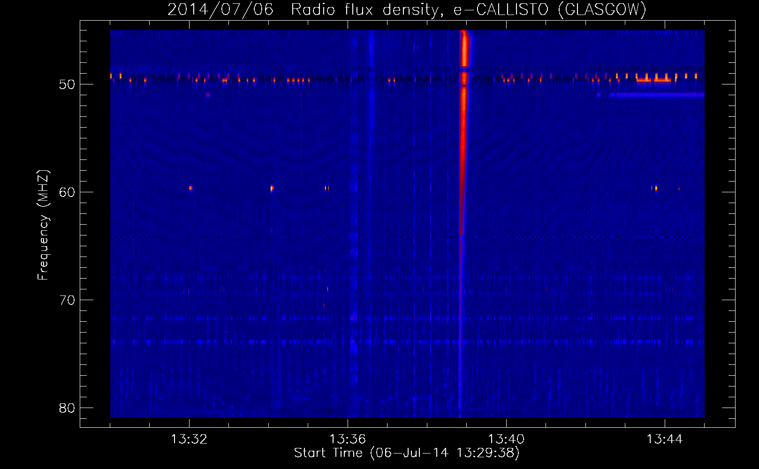Click the 60 frequency tick label
Screen dimensions: 759x469
tap(67, 192)
